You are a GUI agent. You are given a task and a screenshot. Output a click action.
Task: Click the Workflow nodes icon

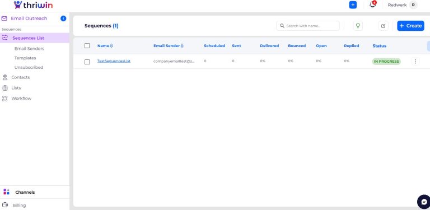click(5, 98)
